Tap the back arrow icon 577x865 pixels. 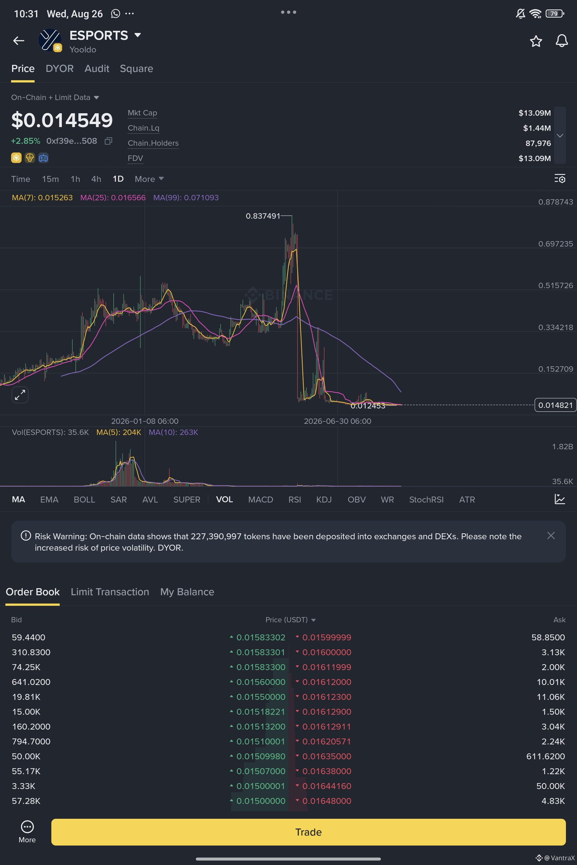(18, 41)
